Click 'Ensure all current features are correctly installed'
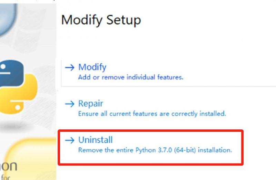 [x=152, y=114]
